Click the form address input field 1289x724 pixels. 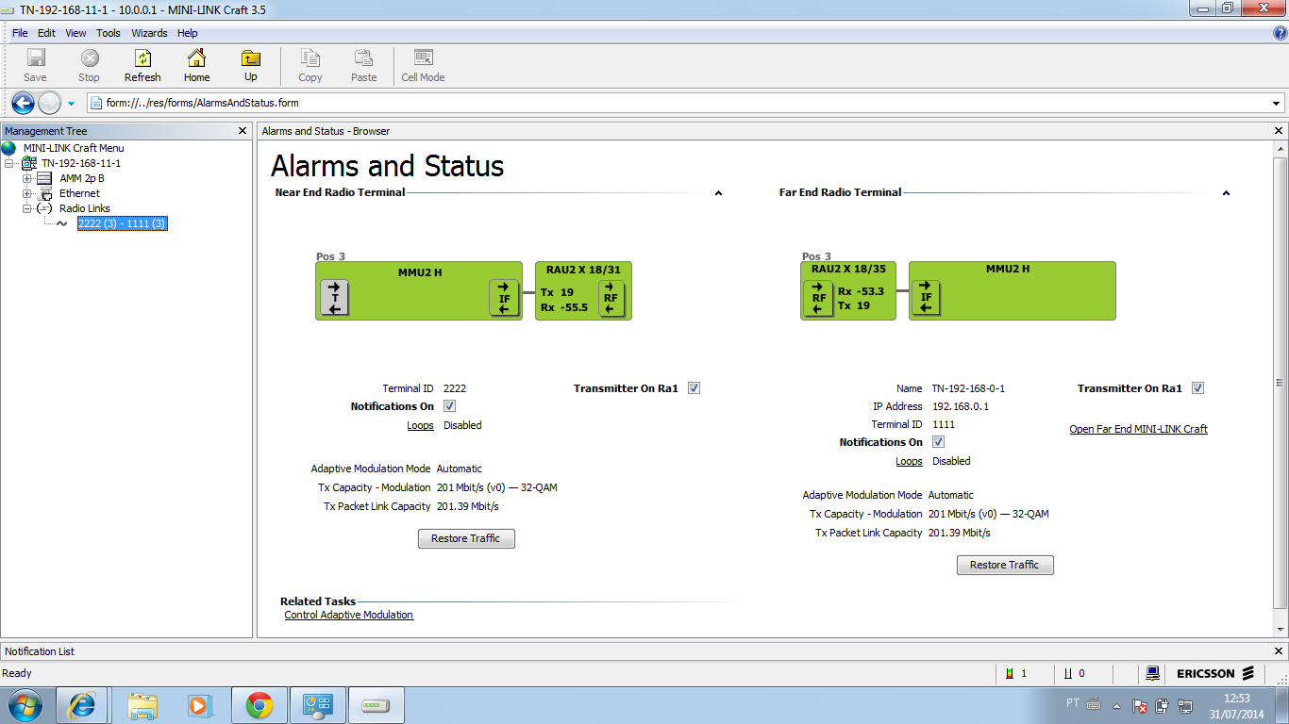click(x=685, y=103)
